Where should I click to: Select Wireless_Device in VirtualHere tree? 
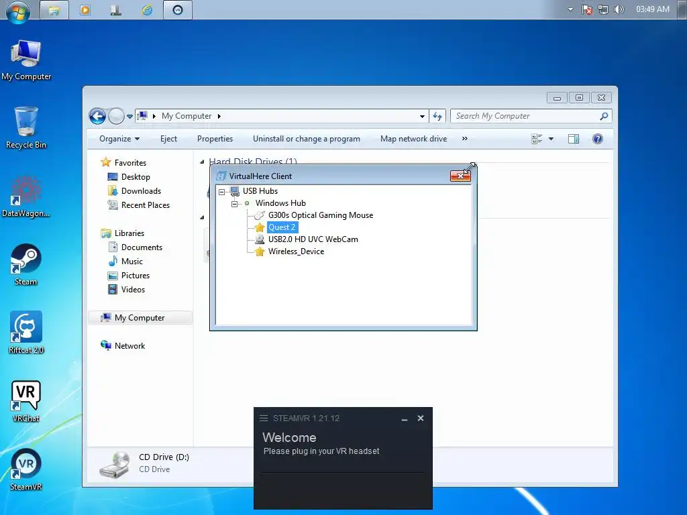coord(296,251)
